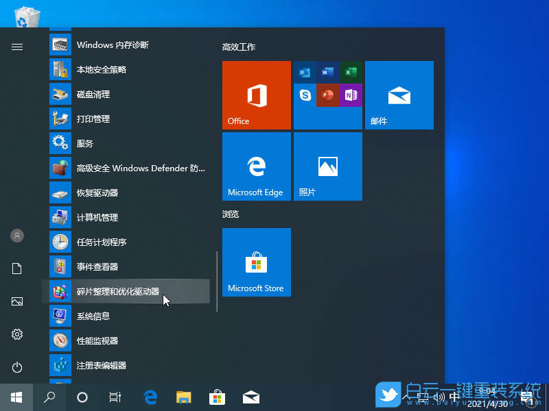This screenshot has height=411, width=549.
Task: Open the Microsoft Store tile
Action: coord(256,262)
